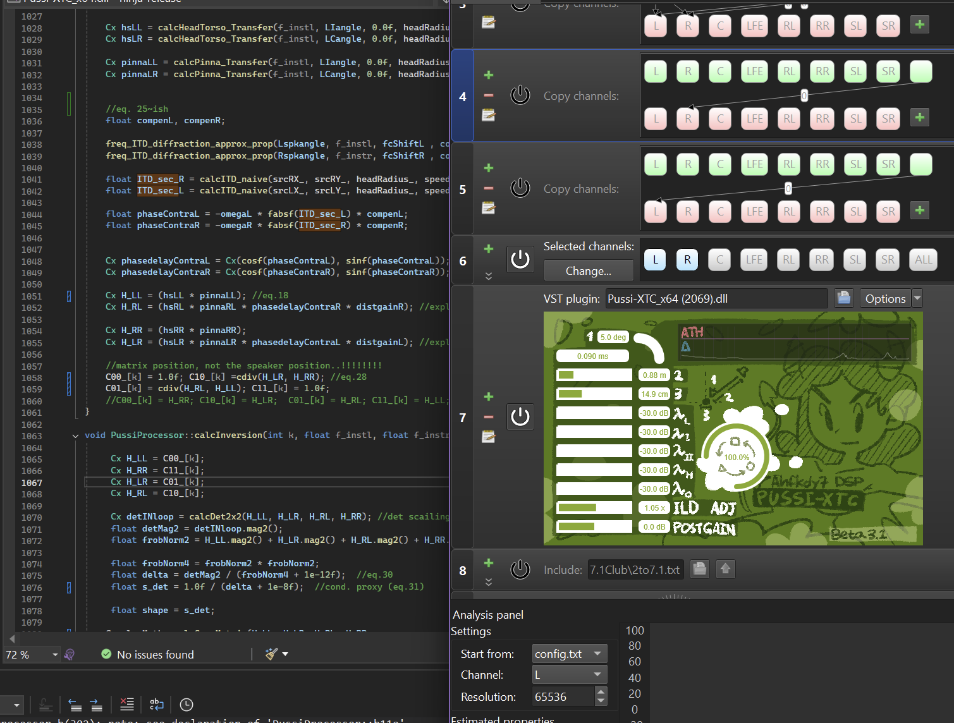The width and height of the screenshot is (954, 723).
Task: Add a filter above row 7 using plus icon
Action: click(x=488, y=397)
